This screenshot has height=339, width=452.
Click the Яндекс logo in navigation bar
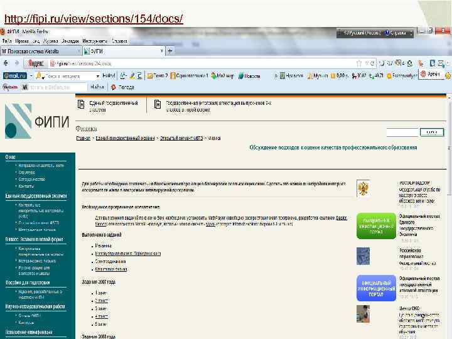tap(36, 63)
